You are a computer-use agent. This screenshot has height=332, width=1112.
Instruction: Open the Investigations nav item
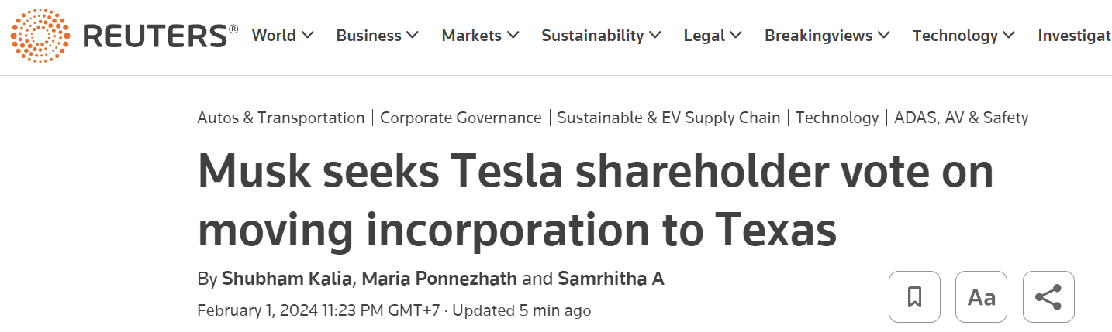coord(1075,36)
